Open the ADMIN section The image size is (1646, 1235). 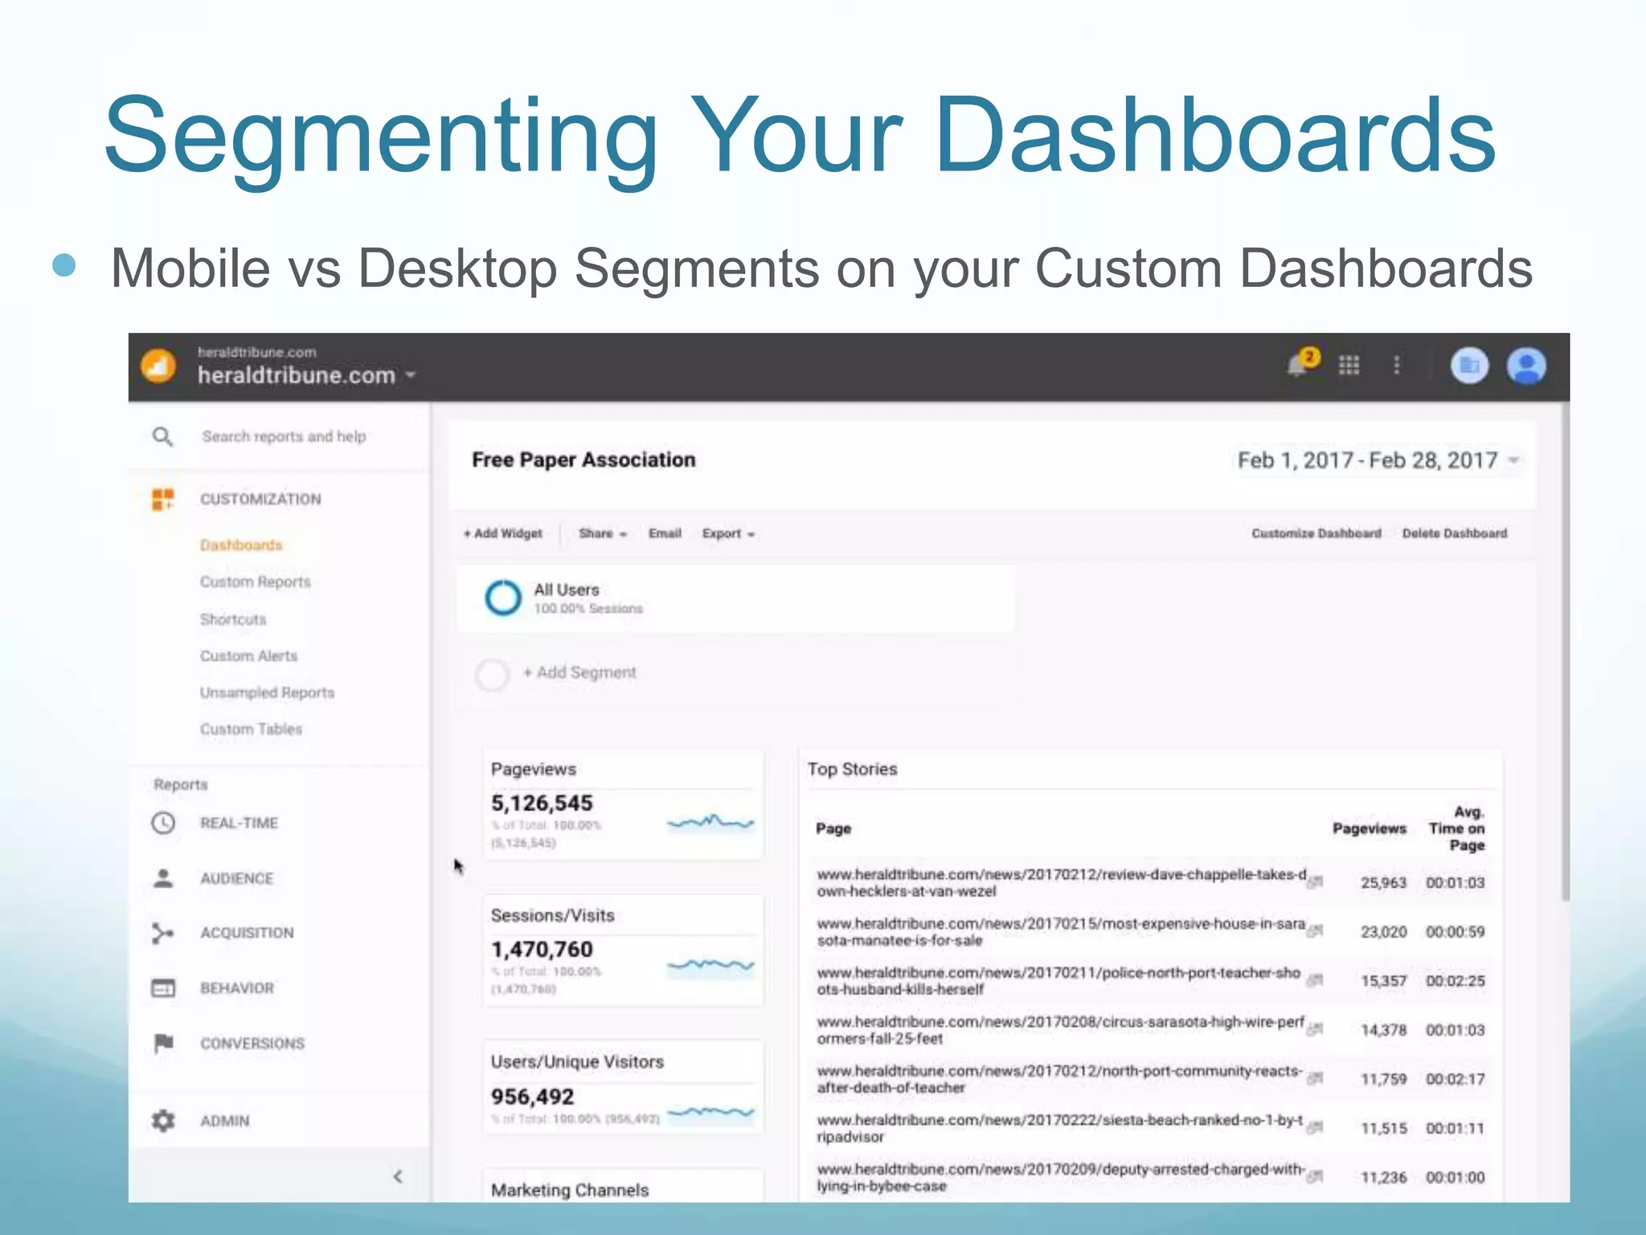pyautogui.click(x=224, y=1121)
